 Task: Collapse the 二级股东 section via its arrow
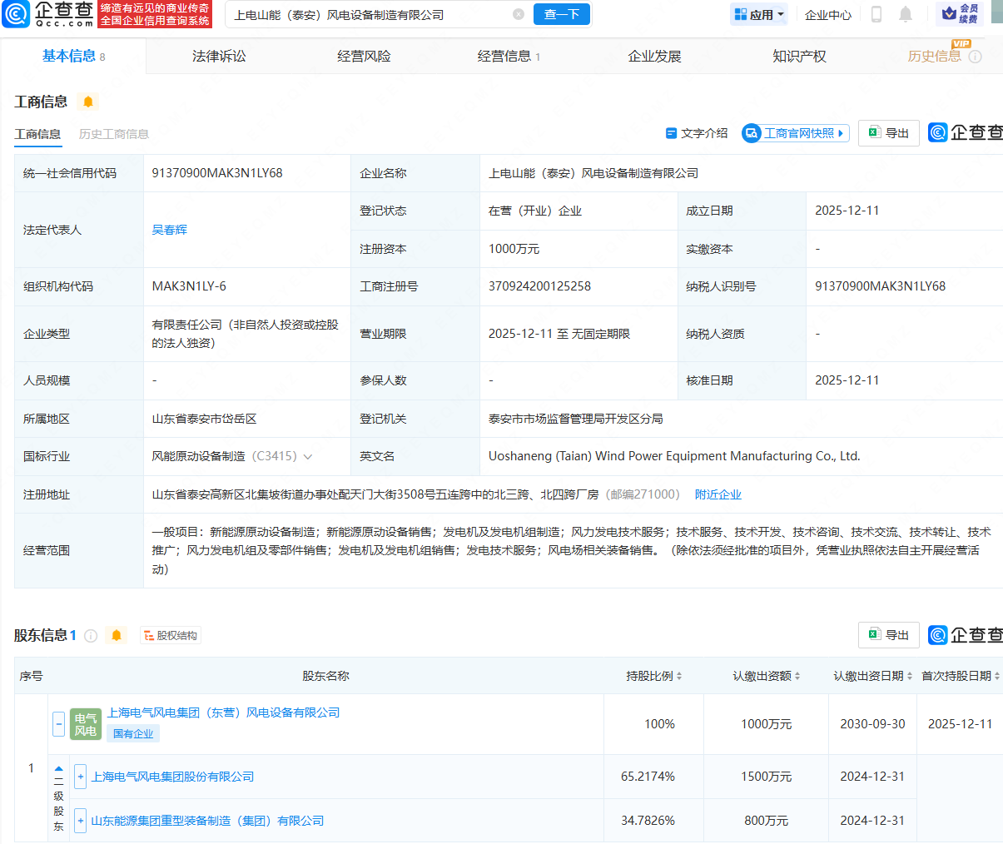coord(57,767)
